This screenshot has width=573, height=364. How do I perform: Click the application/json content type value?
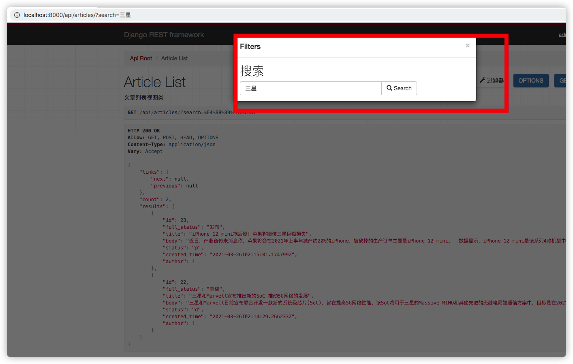tap(192, 145)
